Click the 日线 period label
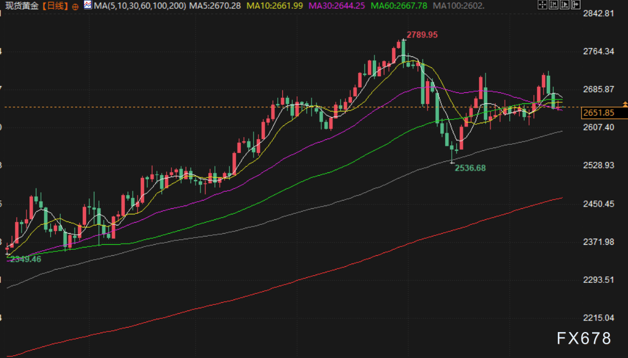628x358 pixels. (55, 6)
